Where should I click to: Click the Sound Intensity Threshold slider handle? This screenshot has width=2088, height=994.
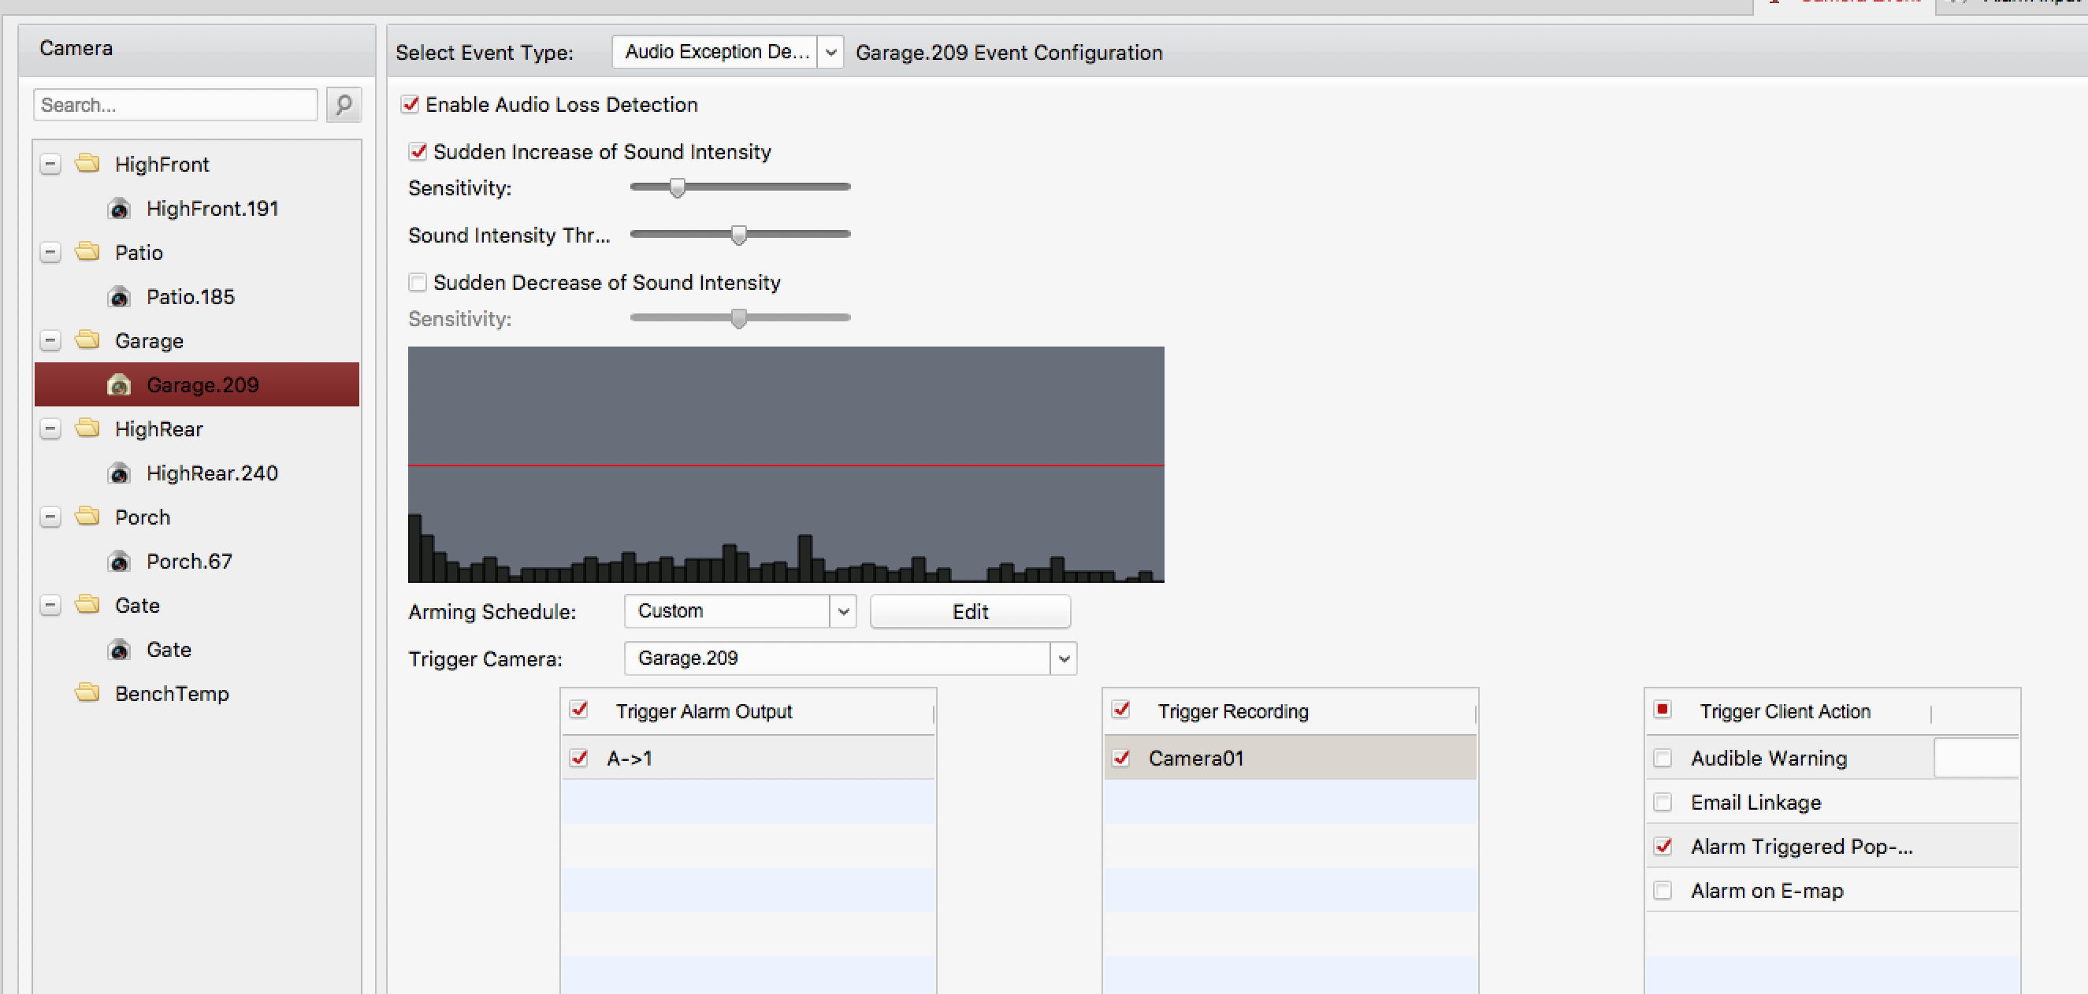738,235
